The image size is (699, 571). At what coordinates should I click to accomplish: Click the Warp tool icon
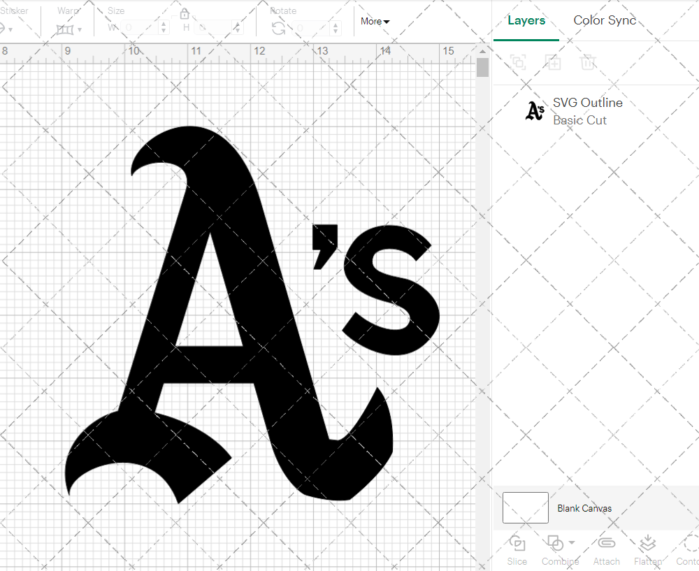coord(64,30)
